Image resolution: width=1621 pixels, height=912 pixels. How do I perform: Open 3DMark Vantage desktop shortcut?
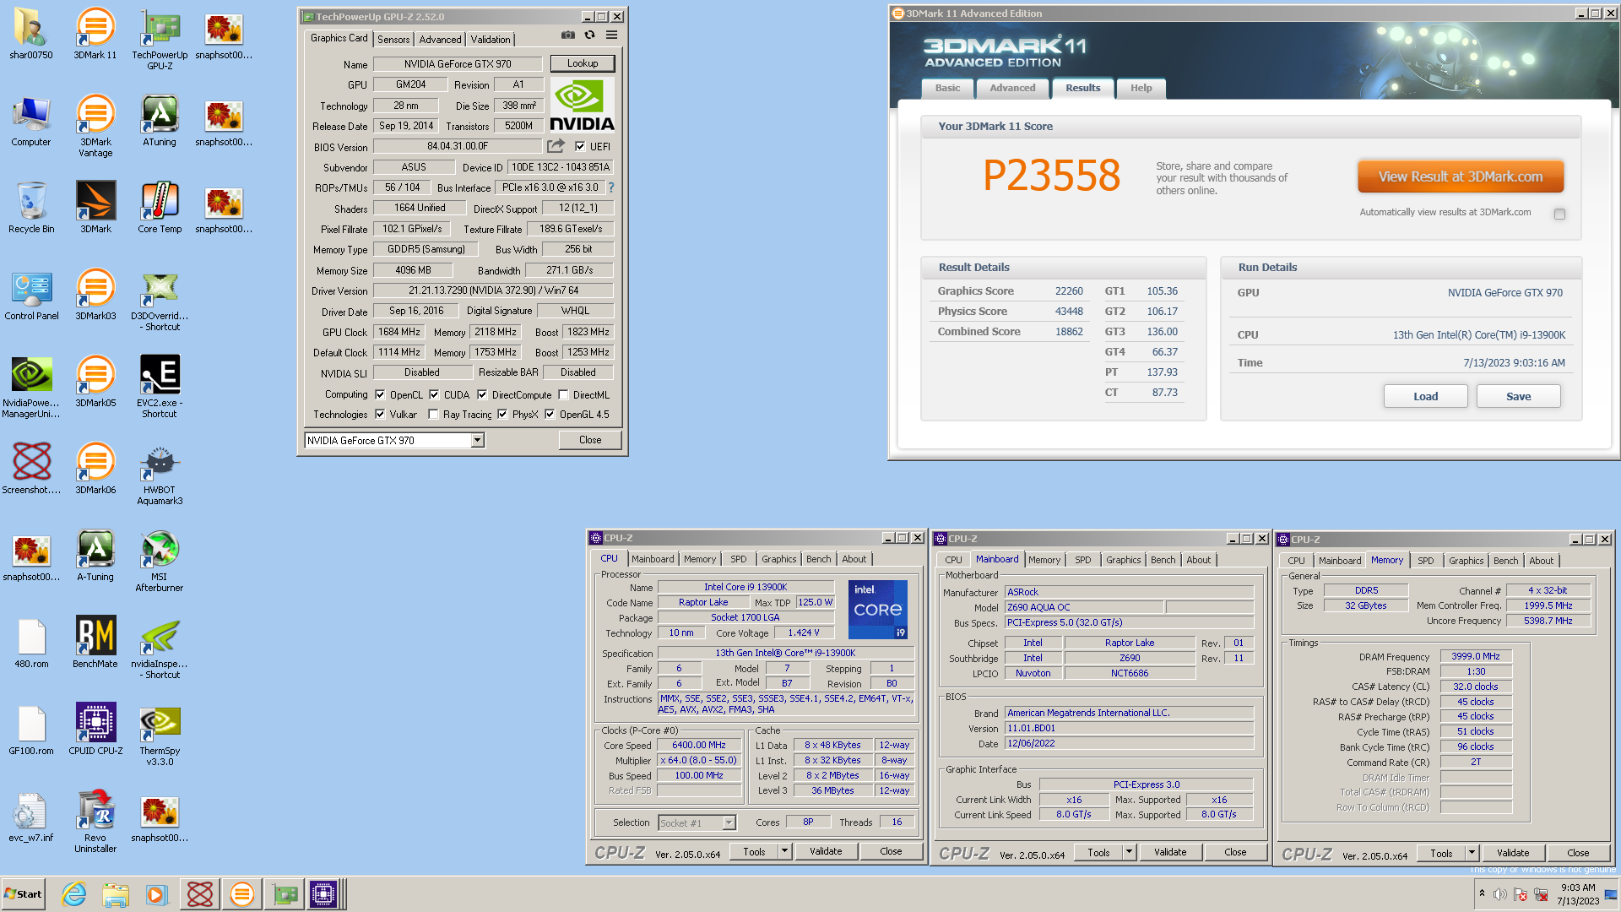pos(95,126)
